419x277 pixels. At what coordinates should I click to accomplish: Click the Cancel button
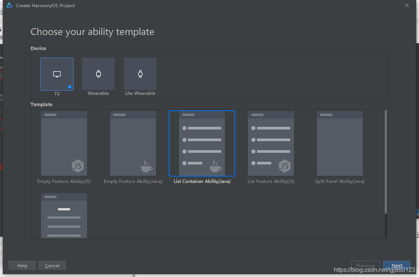tap(52, 266)
